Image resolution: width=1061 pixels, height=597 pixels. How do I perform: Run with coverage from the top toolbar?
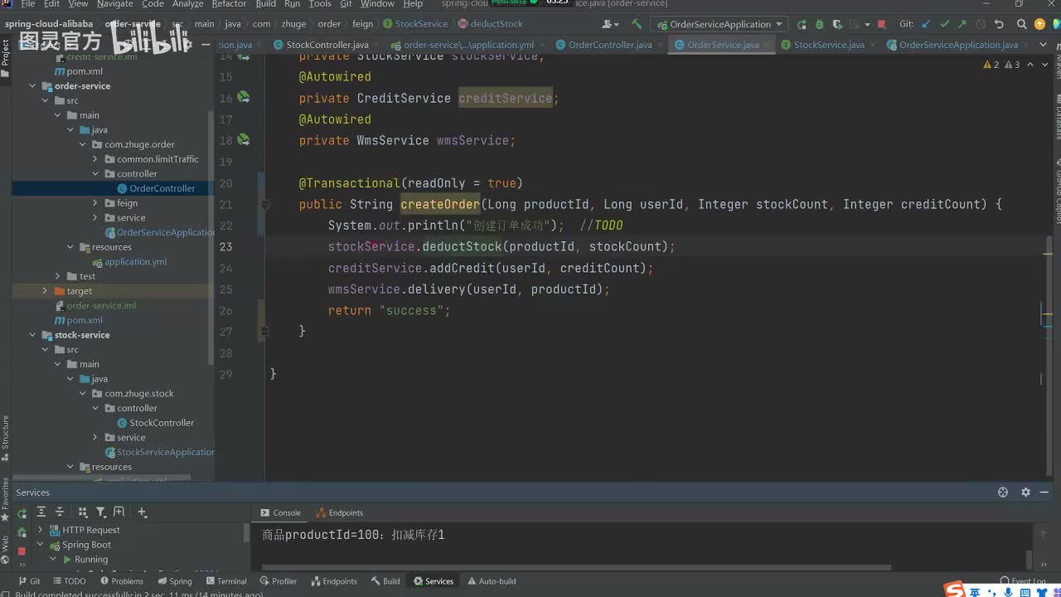pyautogui.click(x=836, y=24)
